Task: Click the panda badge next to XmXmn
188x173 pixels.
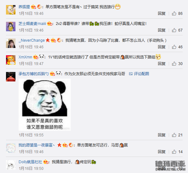Action: pyautogui.click(x=42, y=57)
